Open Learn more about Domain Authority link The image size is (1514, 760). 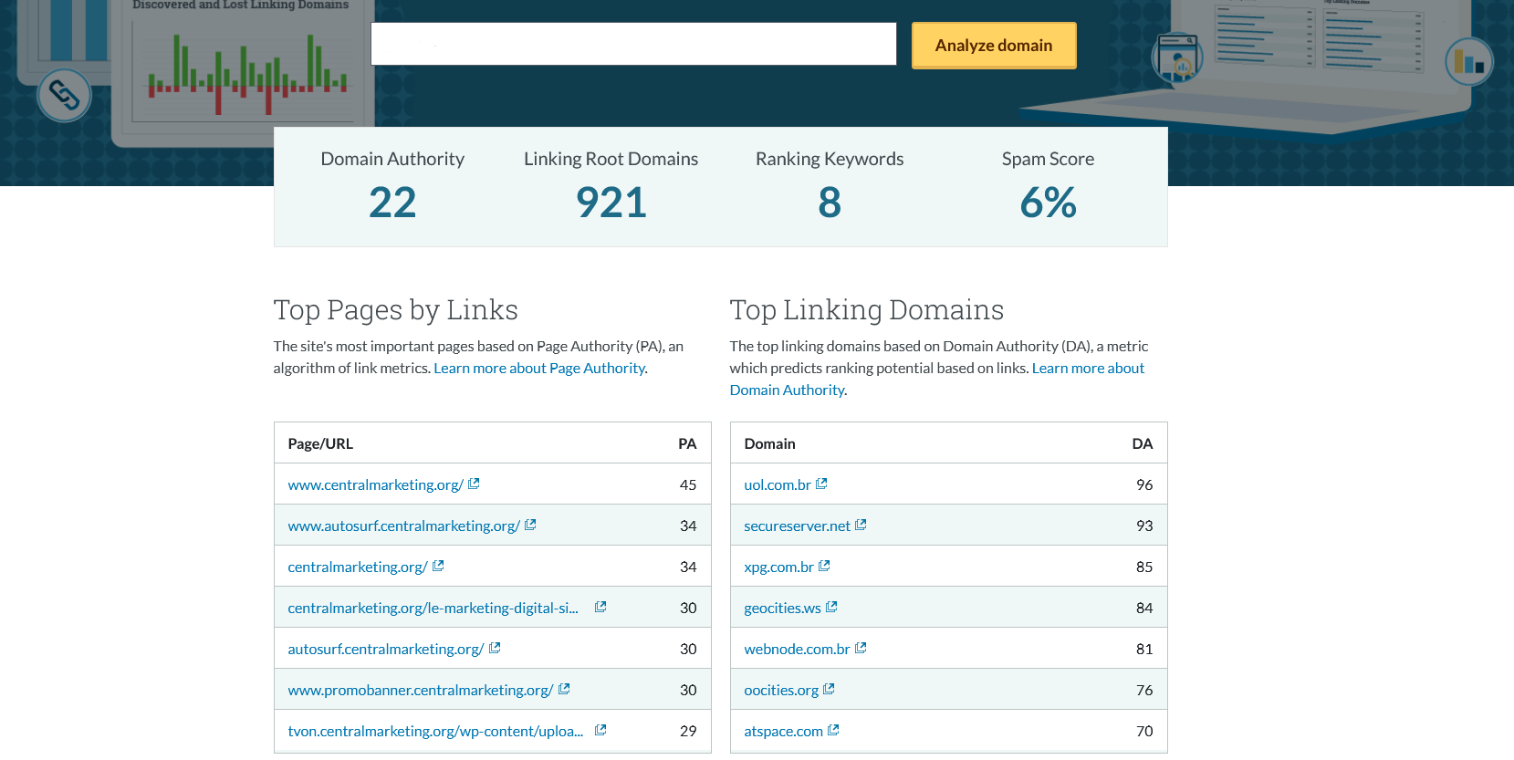[x=937, y=379]
